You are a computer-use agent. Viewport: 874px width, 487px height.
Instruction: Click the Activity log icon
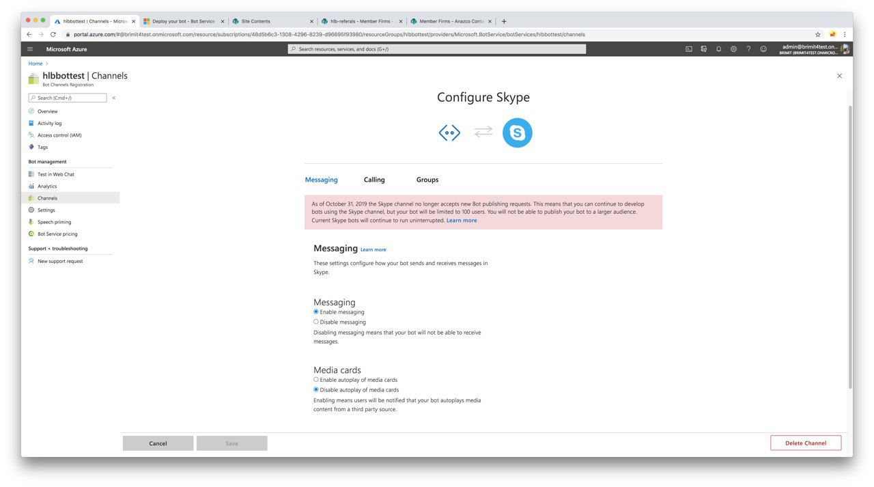point(31,123)
